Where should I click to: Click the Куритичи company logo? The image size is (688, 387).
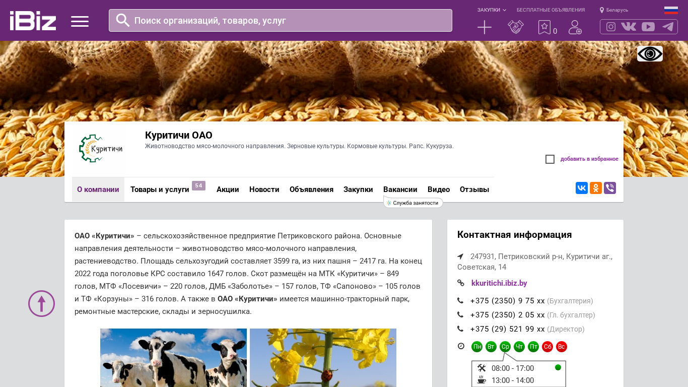pyautogui.click(x=101, y=149)
